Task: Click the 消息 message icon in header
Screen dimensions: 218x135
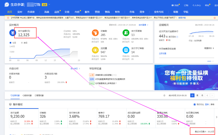Action: pos(173,5)
